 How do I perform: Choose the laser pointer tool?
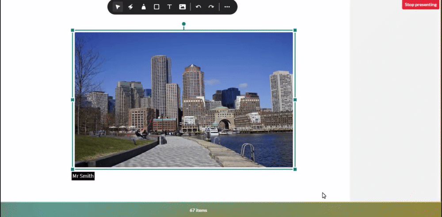(x=130, y=7)
